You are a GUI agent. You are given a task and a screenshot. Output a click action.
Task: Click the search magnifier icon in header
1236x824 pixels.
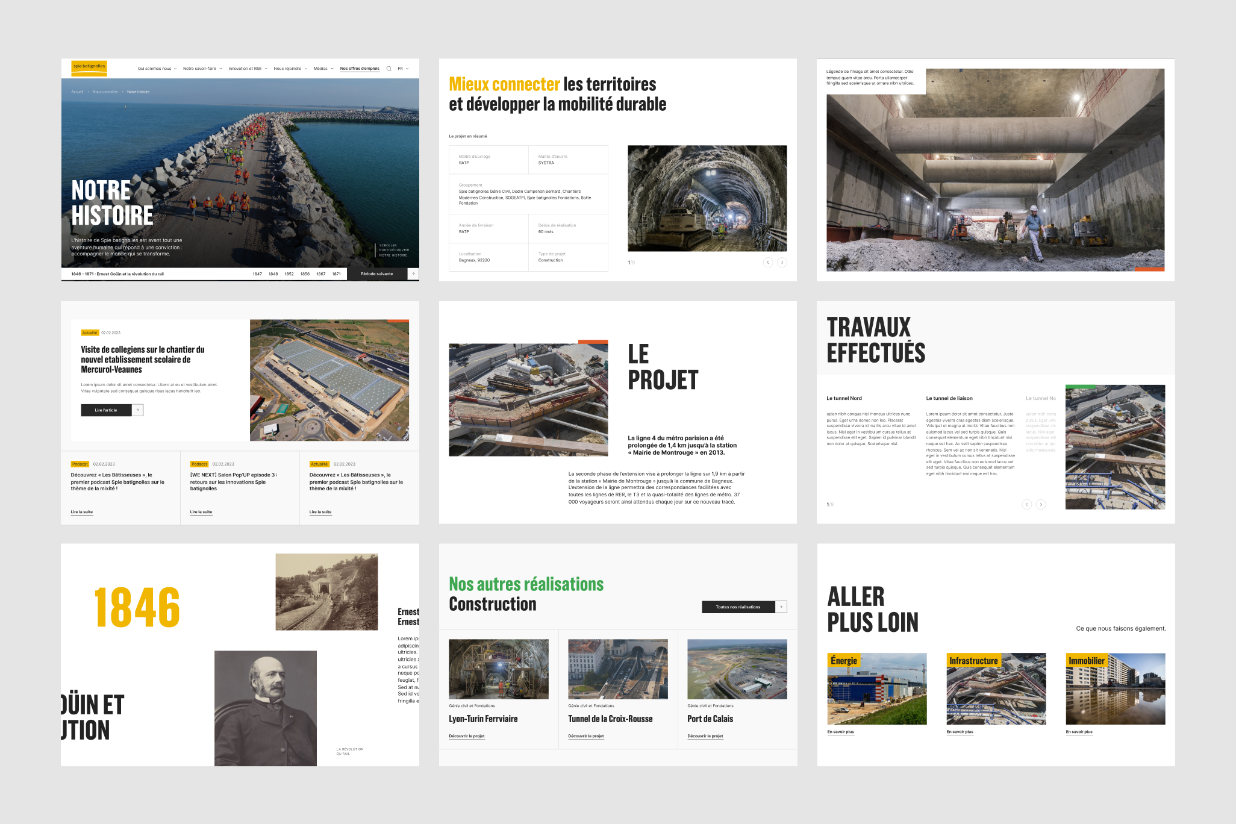tap(389, 69)
